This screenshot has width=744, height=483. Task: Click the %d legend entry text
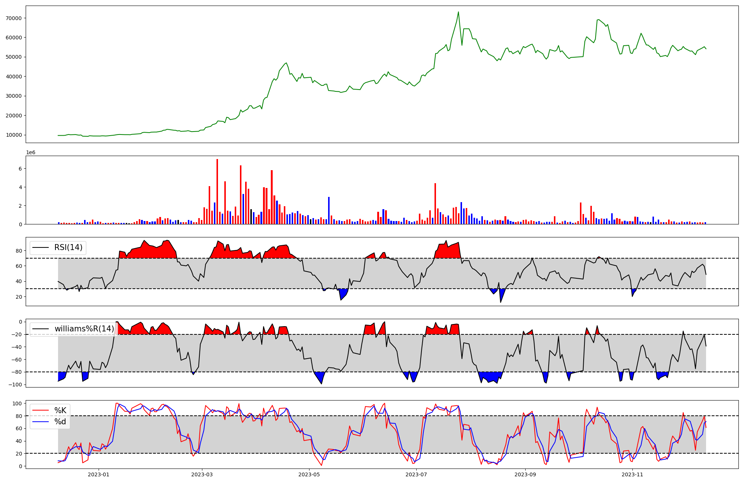click(x=60, y=422)
